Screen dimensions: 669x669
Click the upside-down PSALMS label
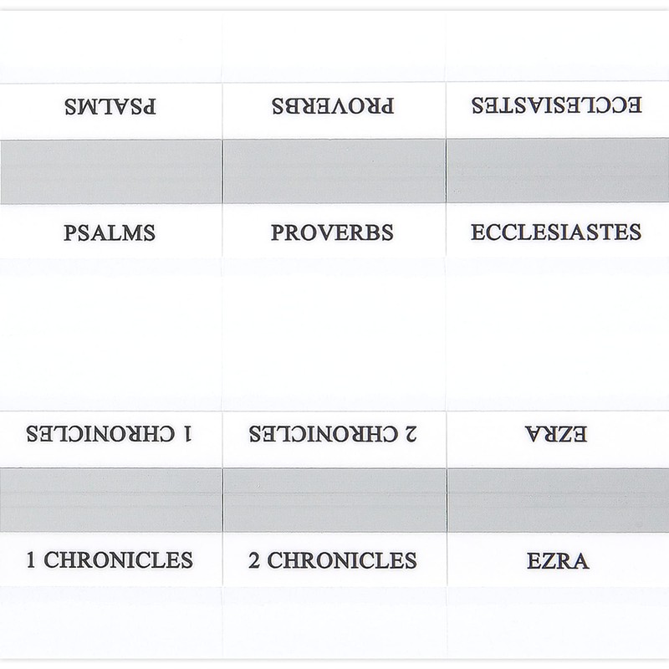(110, 107)
